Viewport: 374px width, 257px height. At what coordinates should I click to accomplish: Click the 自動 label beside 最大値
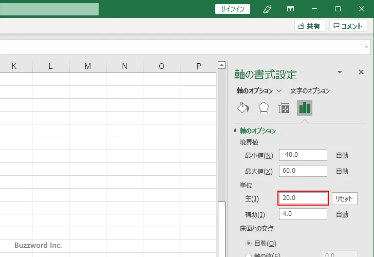[342, 171]
